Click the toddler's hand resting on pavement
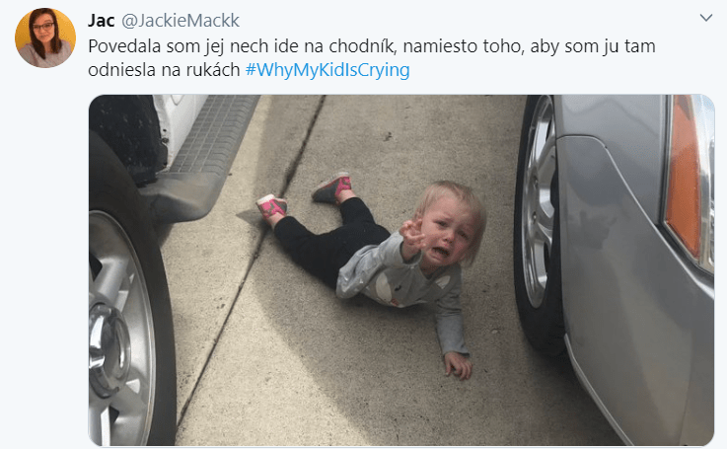Image resolution: width=727 pixels, height=449 pixels. pos(458,364)
